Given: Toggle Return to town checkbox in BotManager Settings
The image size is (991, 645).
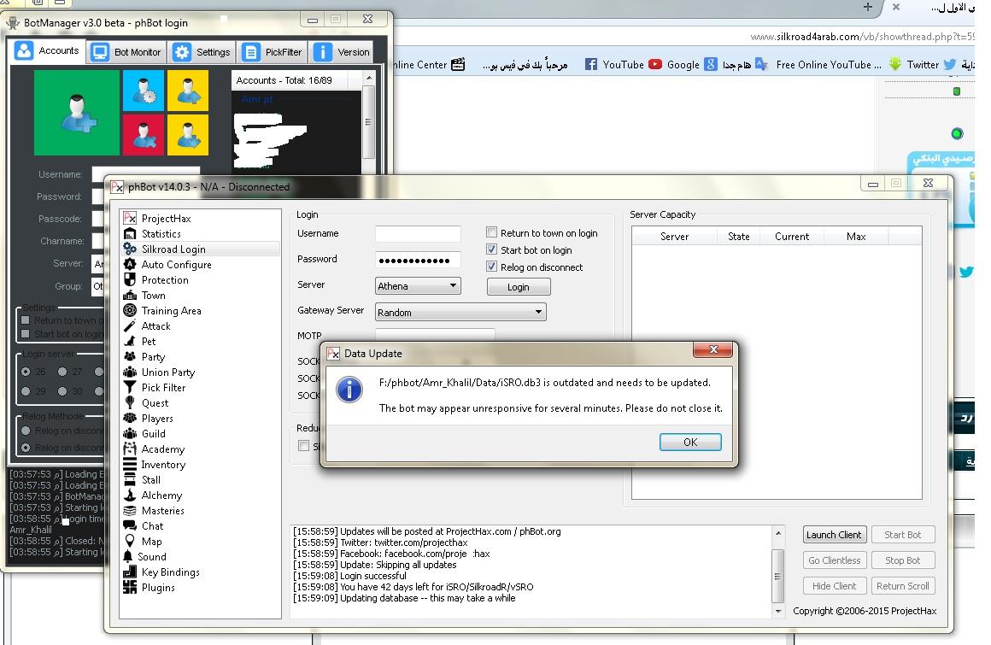Looking at the screenshot, I should (x=26, y=320).
